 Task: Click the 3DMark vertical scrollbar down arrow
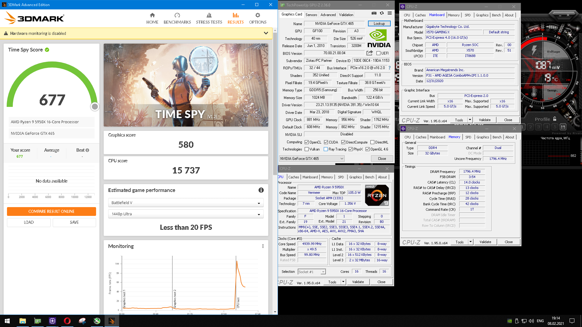(275, 312)
